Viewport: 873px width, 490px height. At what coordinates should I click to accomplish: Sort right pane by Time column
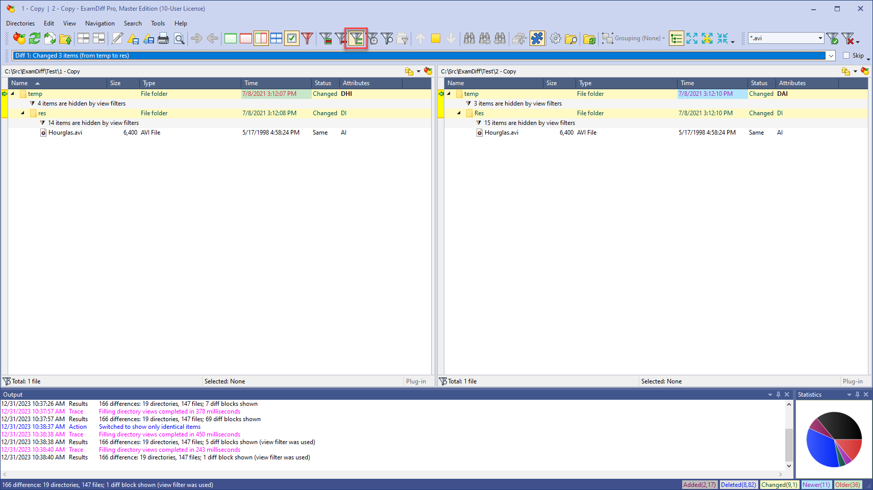click(712, 83)
